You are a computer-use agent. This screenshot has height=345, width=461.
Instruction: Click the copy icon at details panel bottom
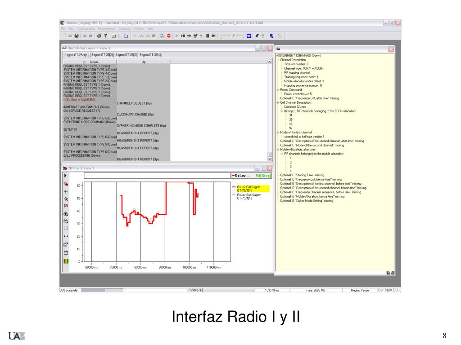coord(388,273)
